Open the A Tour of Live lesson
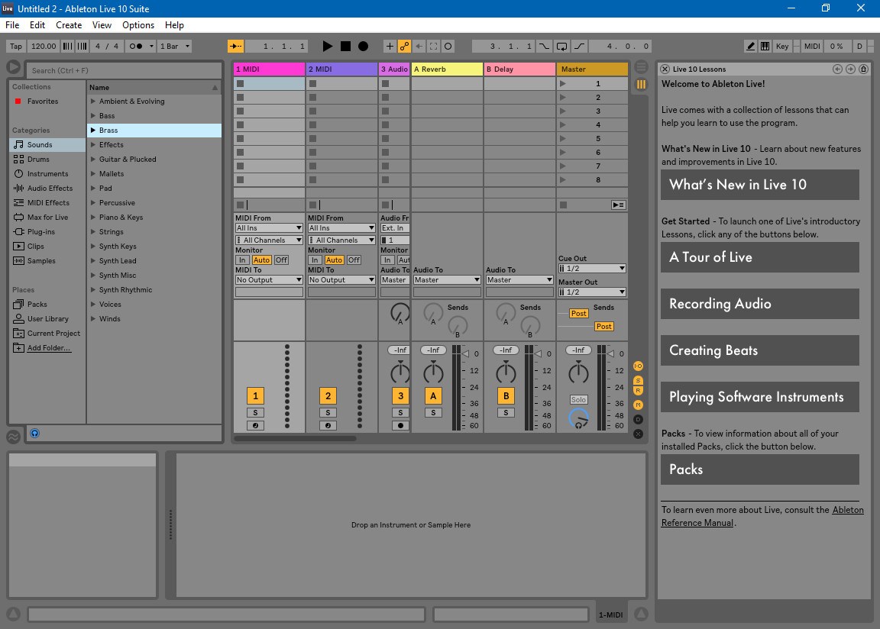This screenshot has height=629, width=880. [x=759, y=257]
